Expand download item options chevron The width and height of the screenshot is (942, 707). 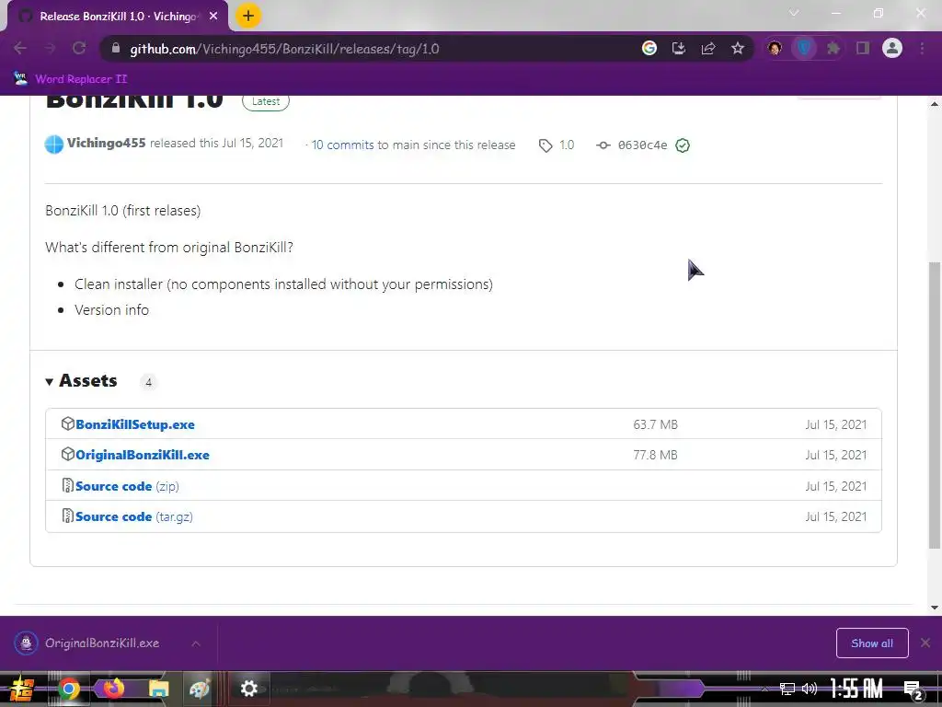196,643
